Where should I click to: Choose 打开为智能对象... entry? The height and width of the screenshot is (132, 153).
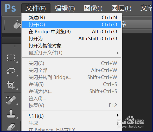coord(72,45)
